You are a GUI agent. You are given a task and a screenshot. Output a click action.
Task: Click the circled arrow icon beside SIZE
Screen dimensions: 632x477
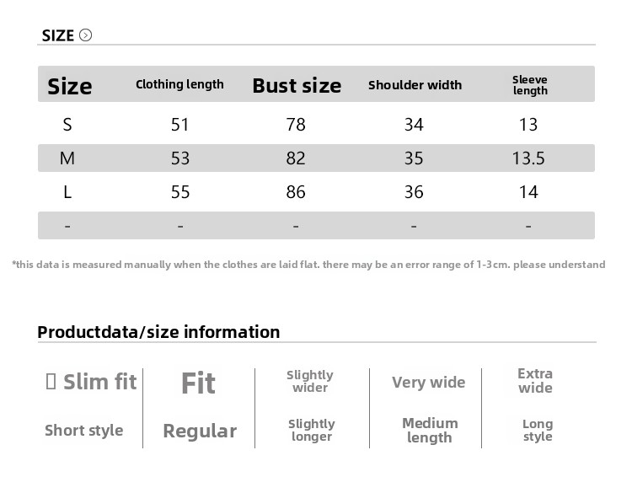(85, 35)
